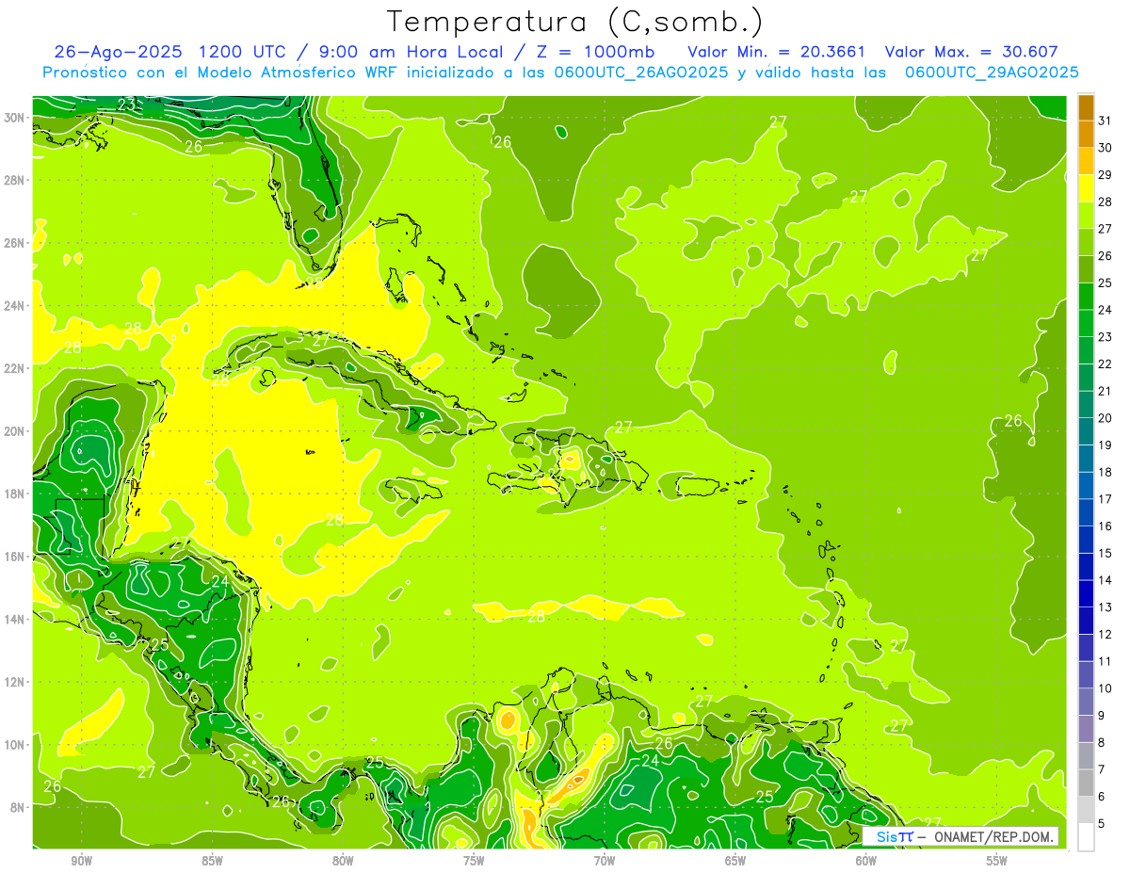This screenshot has height=873, width=1130.
Task: Pick the orange swatch between 30 and 31
Action: tap(1086, 135)
